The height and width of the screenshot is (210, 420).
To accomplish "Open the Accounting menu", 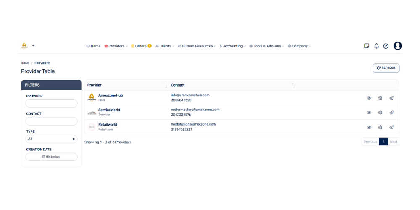I will pyautogui.click(x=233, y=46).
